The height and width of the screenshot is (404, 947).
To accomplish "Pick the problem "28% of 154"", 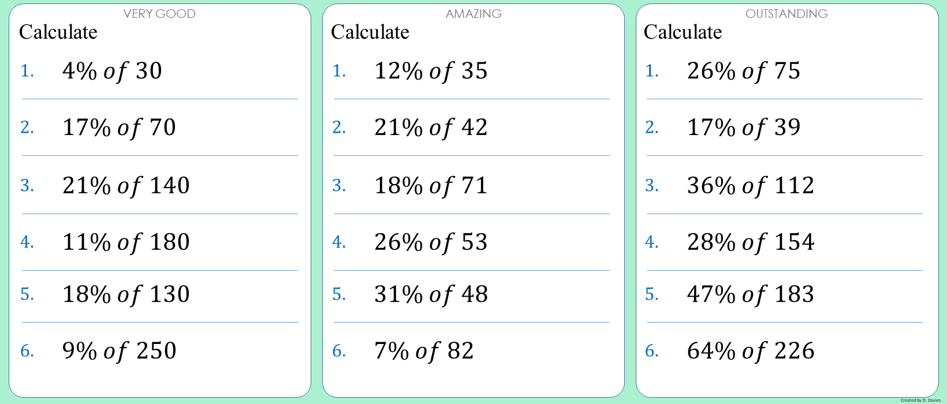I will pyautogui.click(x=751, y=242).
